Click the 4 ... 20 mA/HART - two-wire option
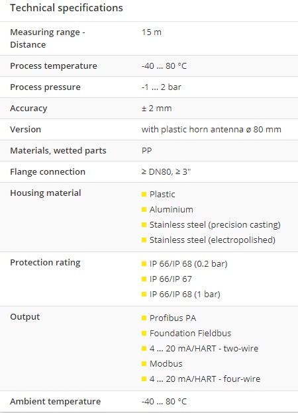Viewport: 298px width, 413px height. [x=204, y=349]
